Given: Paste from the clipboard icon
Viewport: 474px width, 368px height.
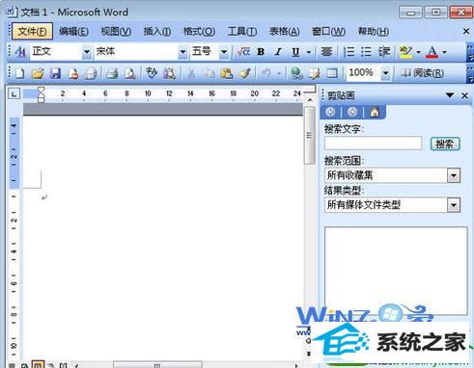Looking at the screenshot, I should tap(227, 73).
